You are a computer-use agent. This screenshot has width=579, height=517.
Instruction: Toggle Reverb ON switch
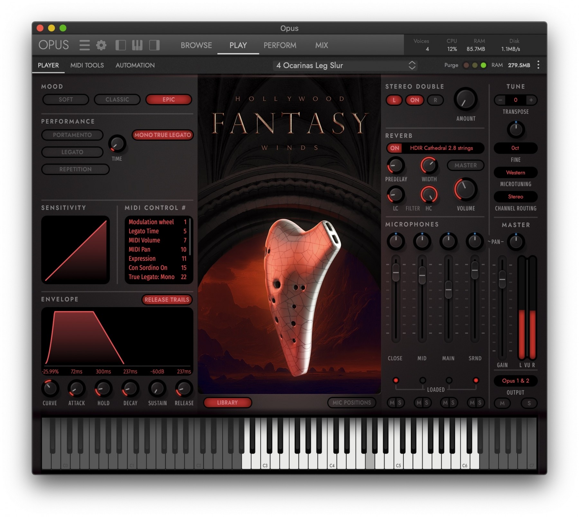click(395, 148)
